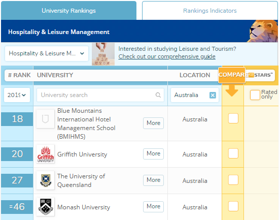Image resolution: width=280 pixels, height=220 pixels.
Task: Tick compare checkbox for Monash University
Action: (x=233, y=206)
